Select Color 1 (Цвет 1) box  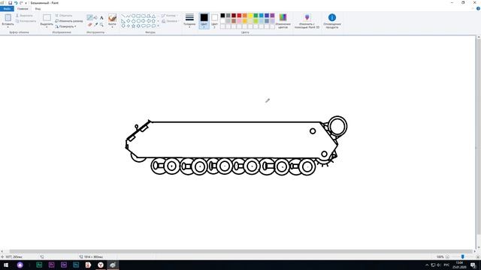pyautogui.click(x=204, y=21)
